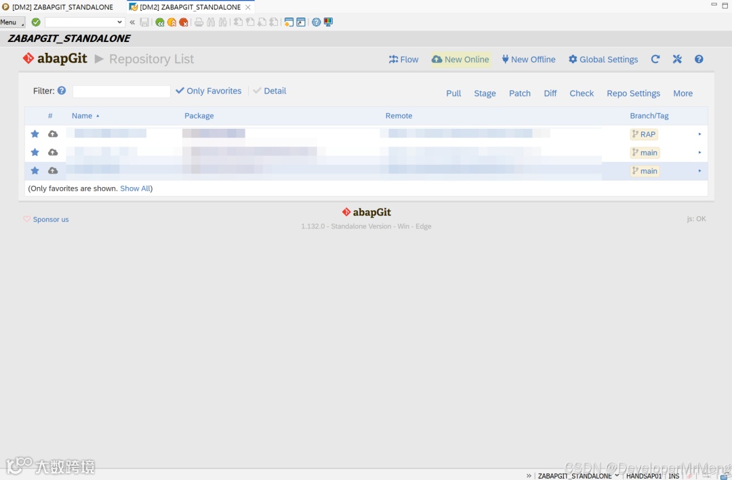Expand actions arrow in RAP row
The height and width of the screenshot is (480, 732).
click(x=699, y=134)
